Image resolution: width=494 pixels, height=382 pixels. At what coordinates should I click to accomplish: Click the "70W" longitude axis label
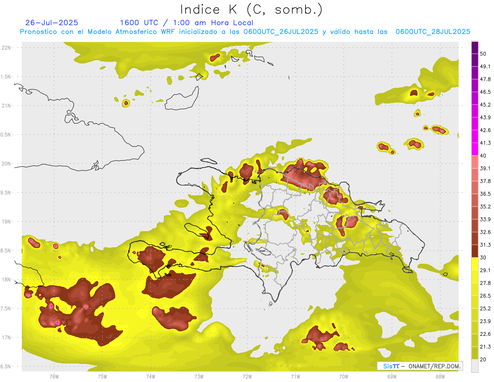(344, 377)
